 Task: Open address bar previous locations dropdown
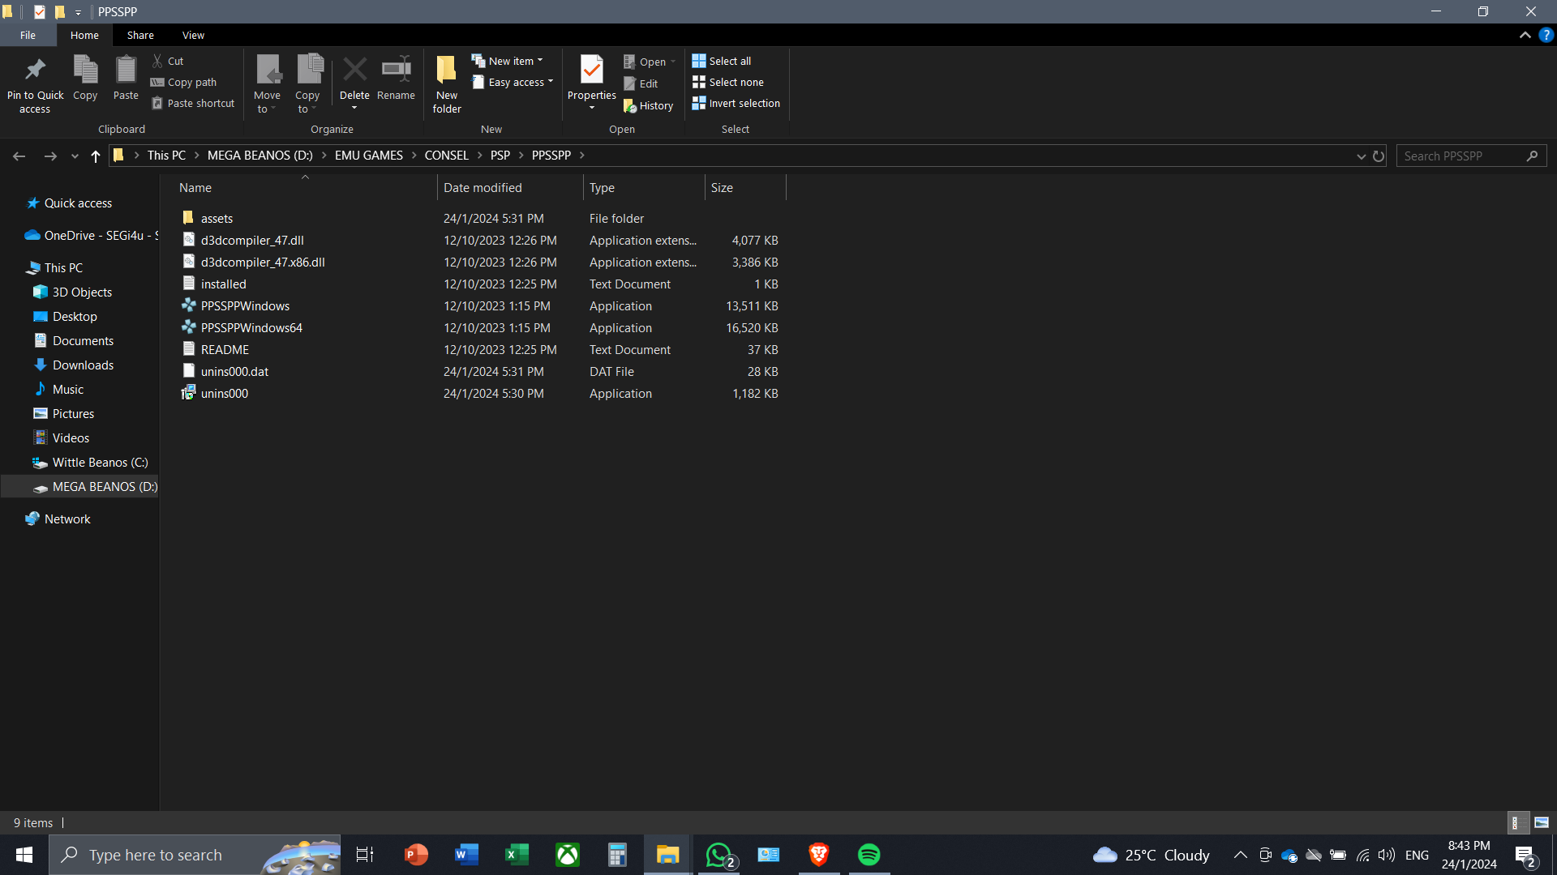[1361, 156]
